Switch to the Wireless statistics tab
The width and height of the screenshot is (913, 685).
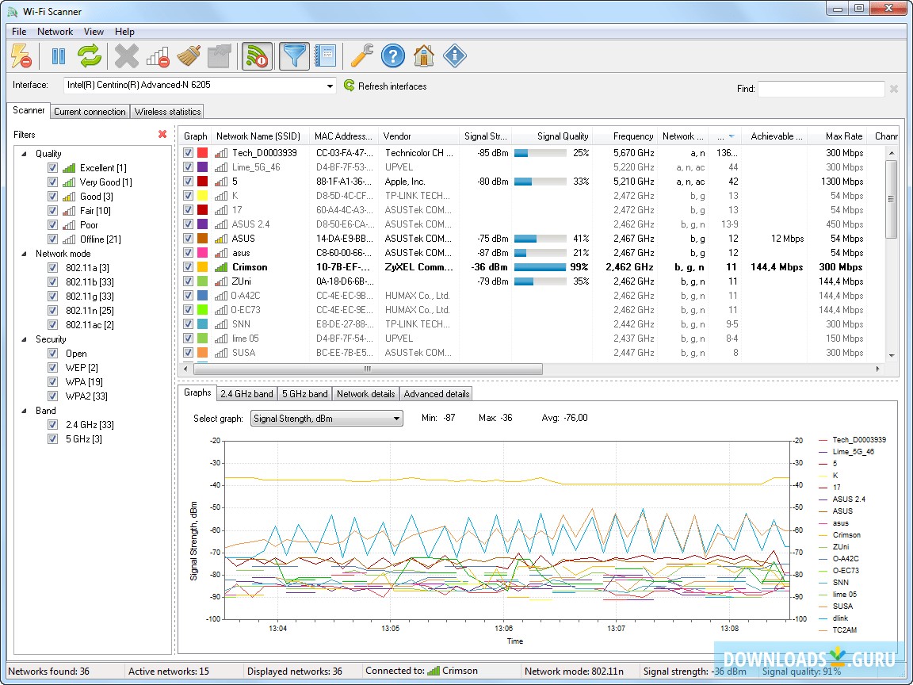167,112
